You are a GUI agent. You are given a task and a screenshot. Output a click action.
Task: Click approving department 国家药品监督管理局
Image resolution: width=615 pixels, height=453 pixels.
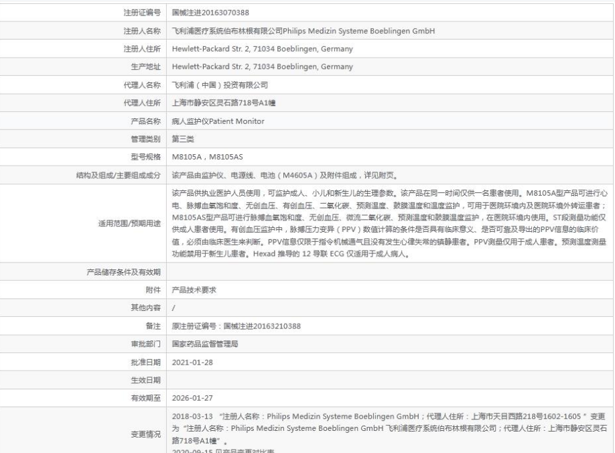point(205,344)
